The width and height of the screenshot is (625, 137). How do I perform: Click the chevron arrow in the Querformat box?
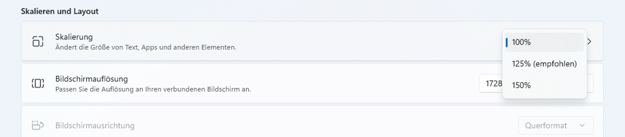pos(582,125)
